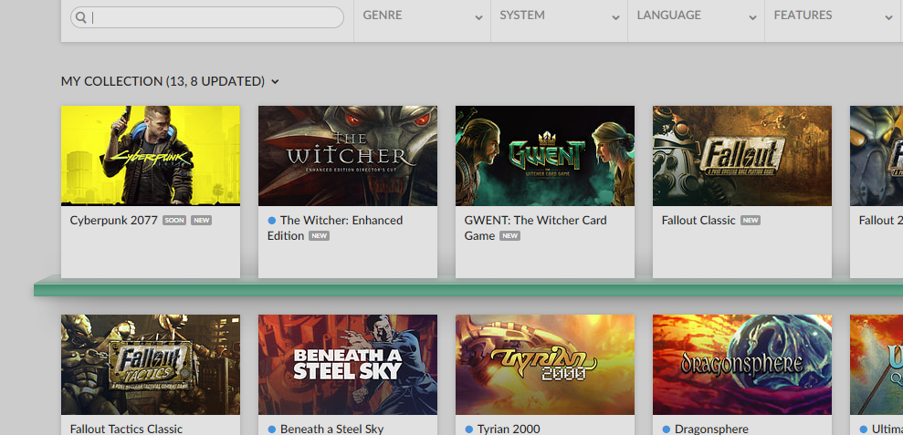Open the LANGUAGE filter dropdown
The image size is (903, 435).
click(697, 16)
